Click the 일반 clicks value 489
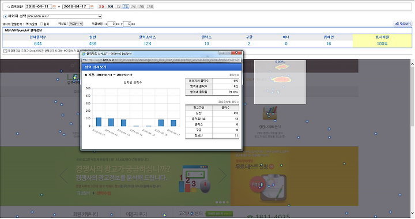Screen dimensions: 415x219 93,44
